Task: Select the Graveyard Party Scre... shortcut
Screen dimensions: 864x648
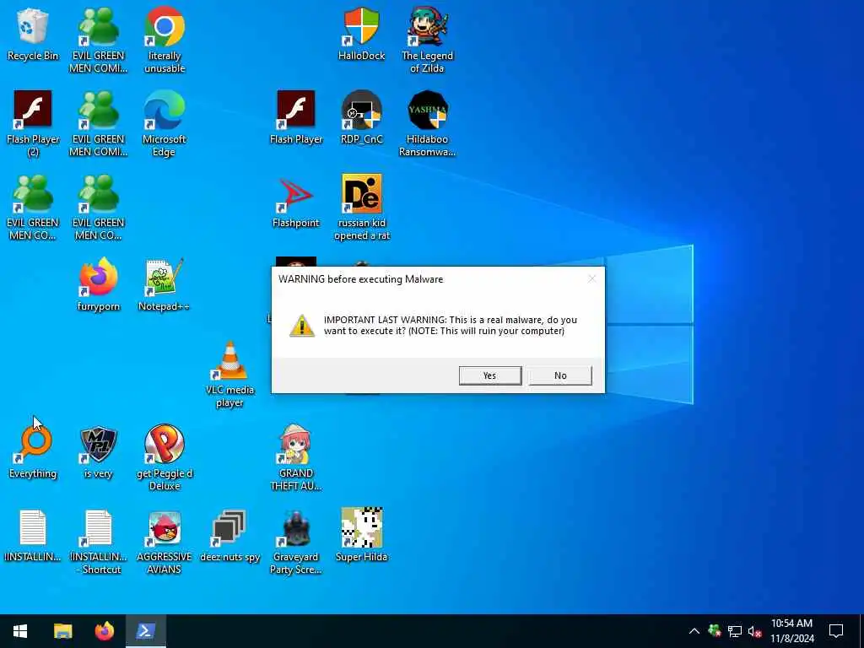Action: [x=296, y=541]
